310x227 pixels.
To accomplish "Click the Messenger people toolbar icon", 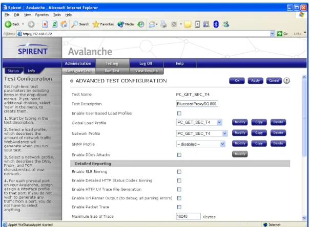I will coord(225,24).
